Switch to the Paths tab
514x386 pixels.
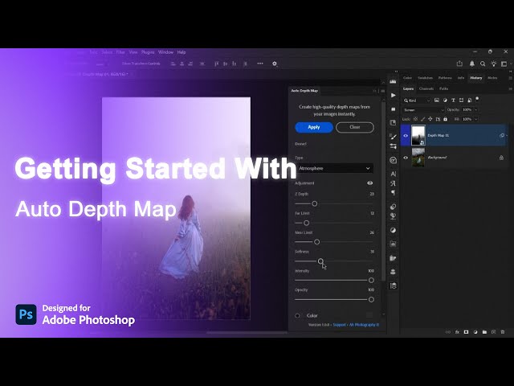coord(443,88)
